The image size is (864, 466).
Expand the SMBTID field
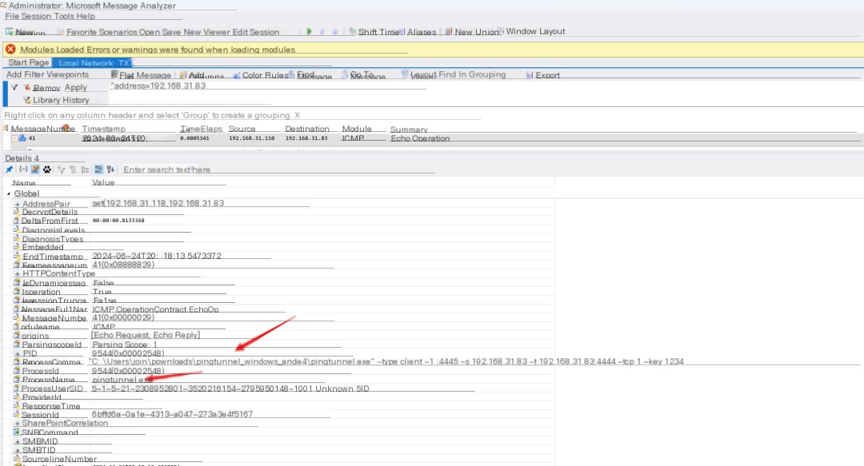coord(18,451)
